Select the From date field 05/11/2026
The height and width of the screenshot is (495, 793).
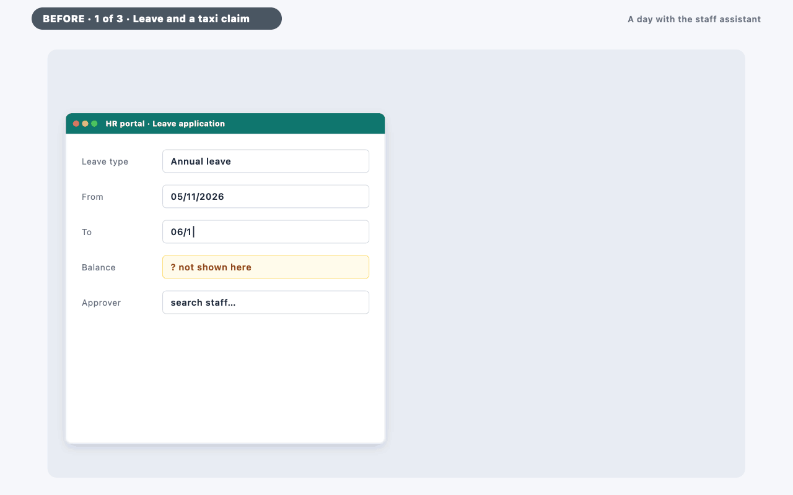pyautogui.click(x=266, y=196)
